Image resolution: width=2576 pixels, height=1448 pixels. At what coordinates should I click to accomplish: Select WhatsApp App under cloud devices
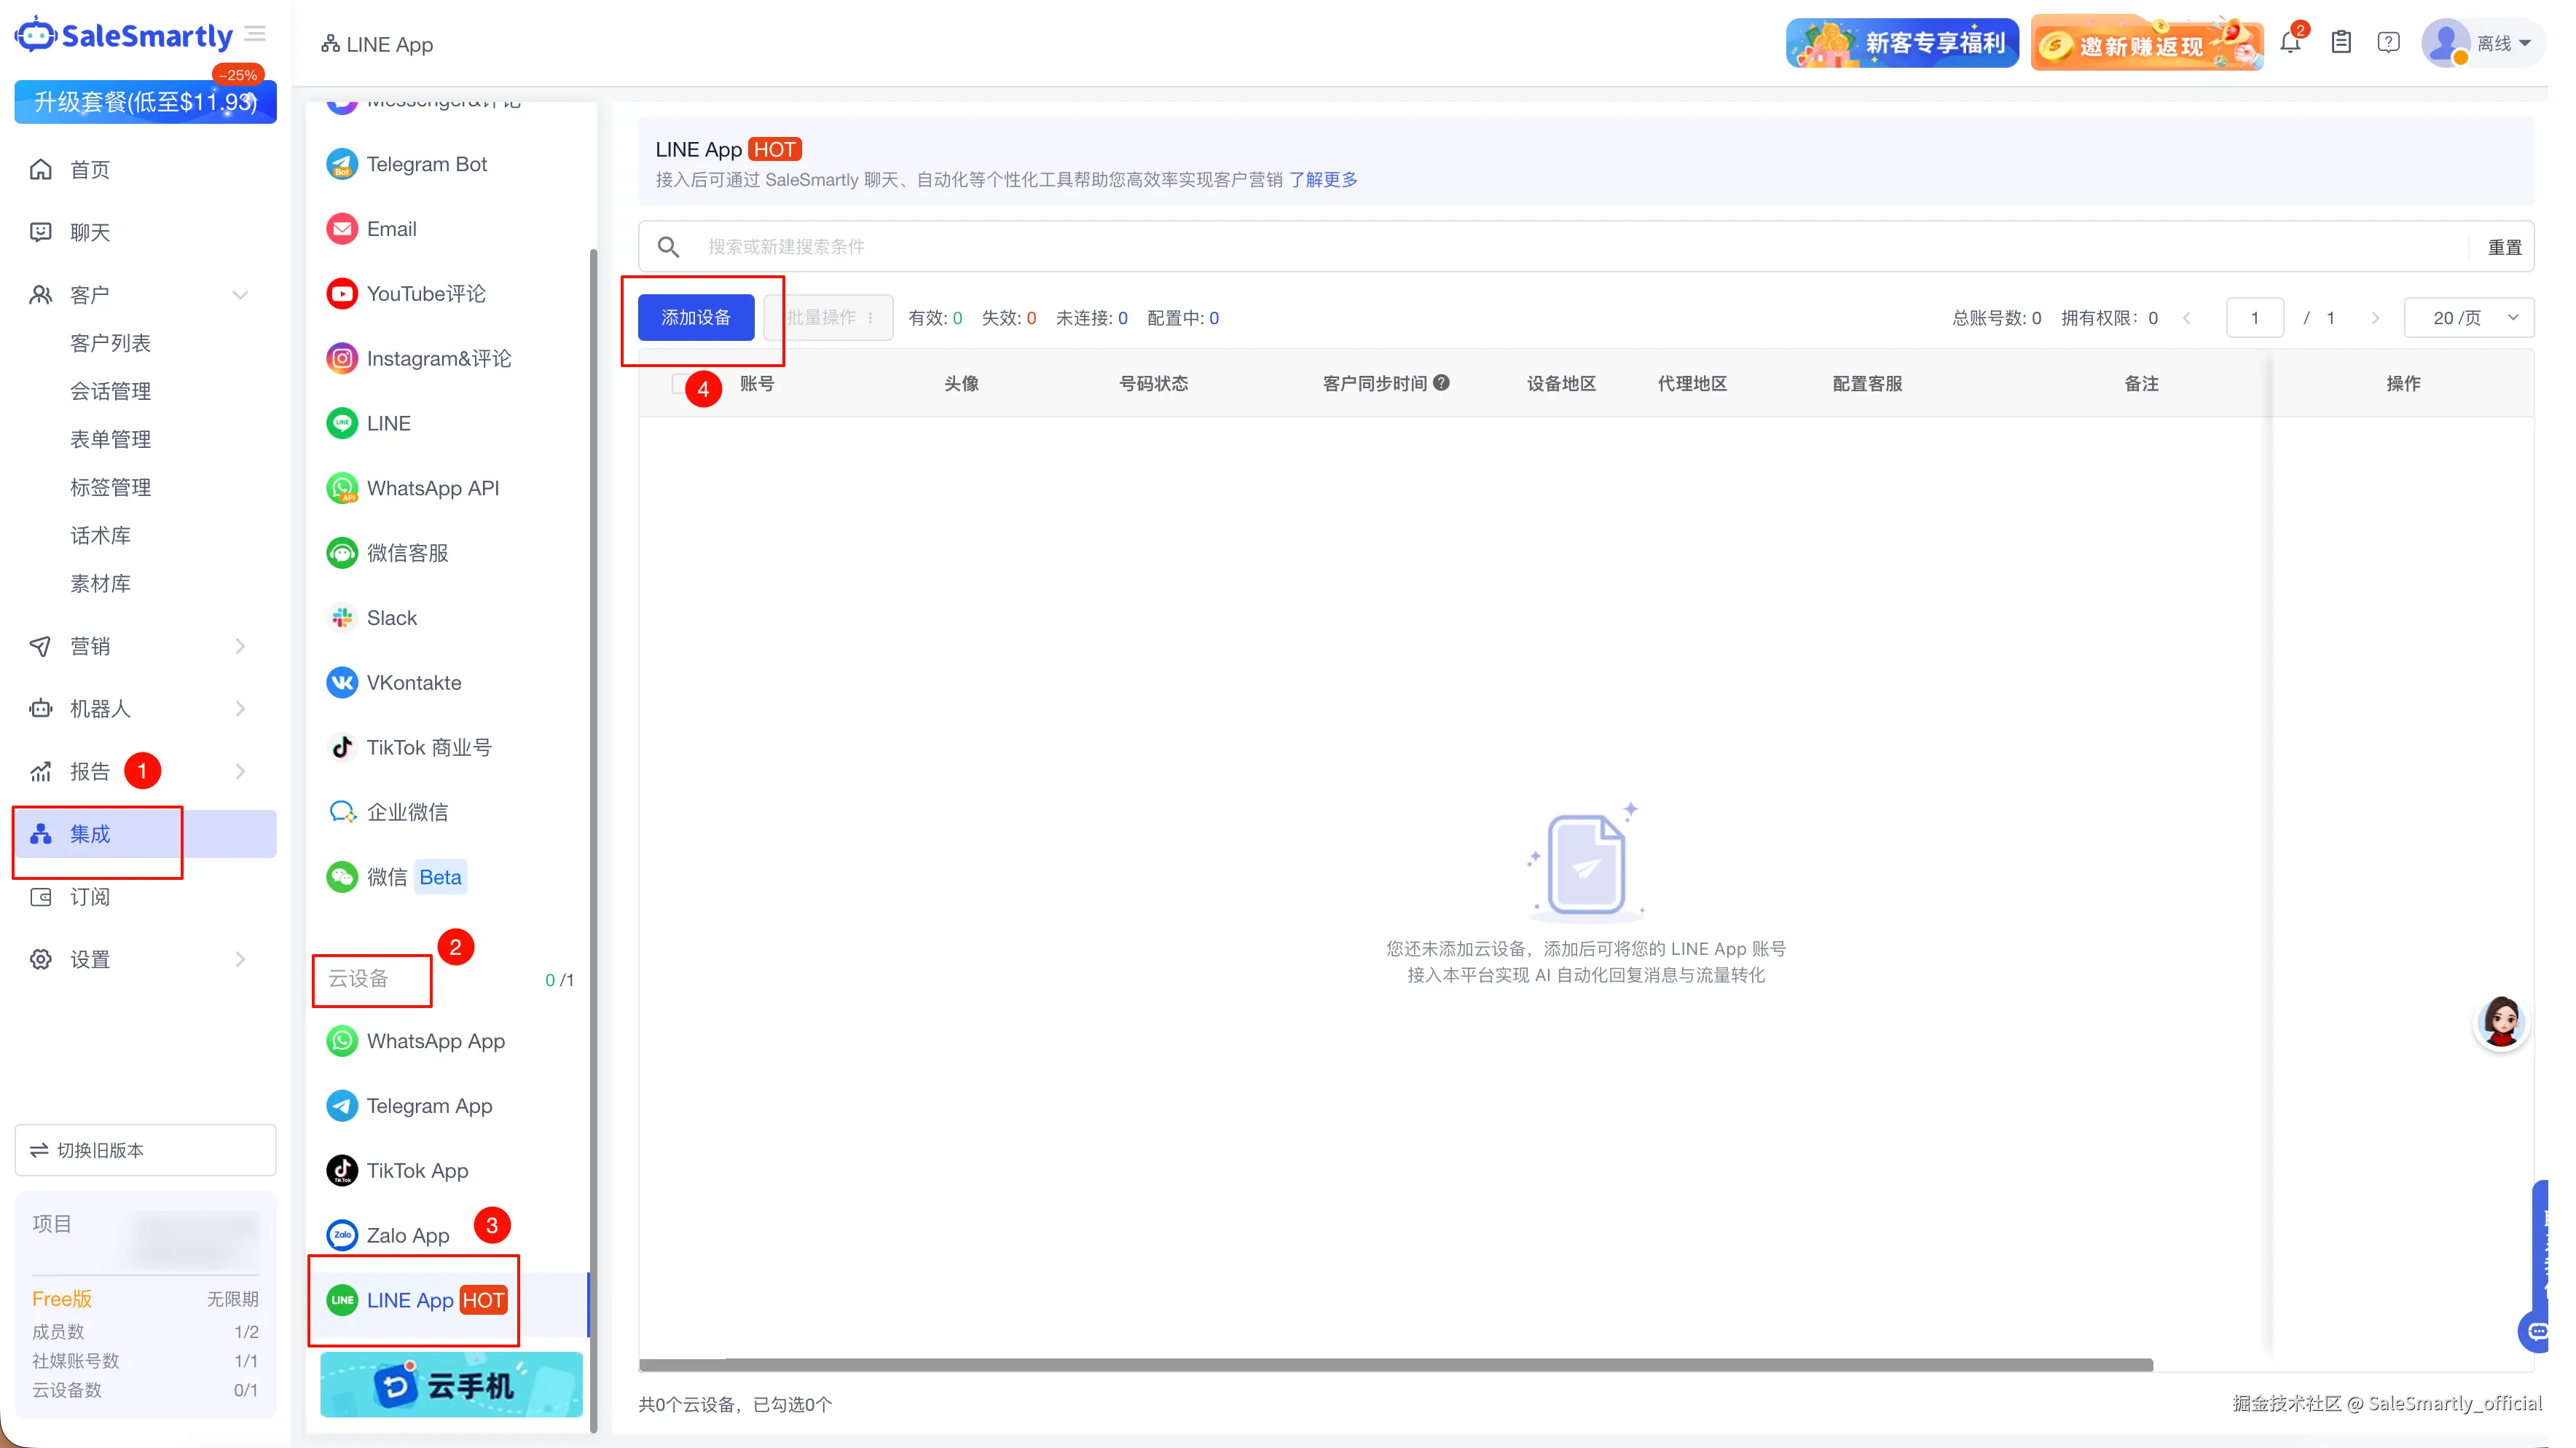(x=435, y=1041)
